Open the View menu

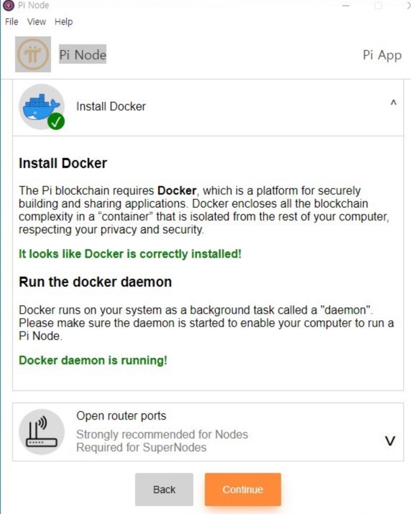pyautogui.click(x=36, y=22)
